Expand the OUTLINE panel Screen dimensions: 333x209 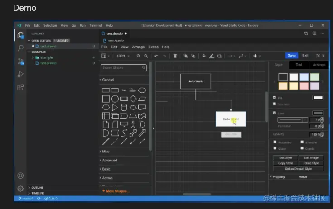pos(37,188)
